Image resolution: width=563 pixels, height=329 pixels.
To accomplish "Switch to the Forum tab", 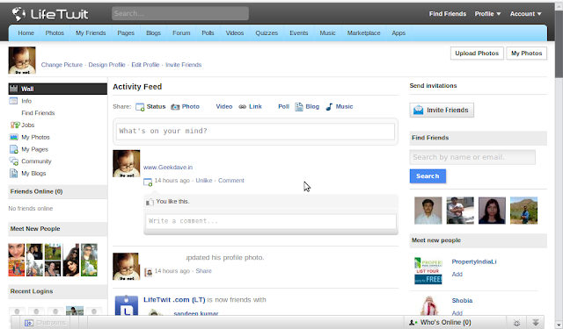I will coord(181,33).
